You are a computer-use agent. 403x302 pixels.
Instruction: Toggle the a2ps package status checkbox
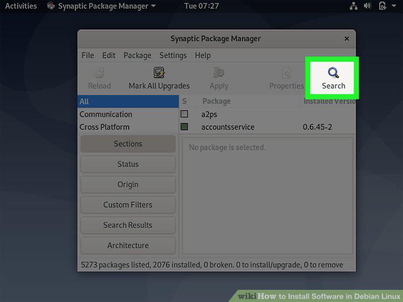tap(184, 114)
